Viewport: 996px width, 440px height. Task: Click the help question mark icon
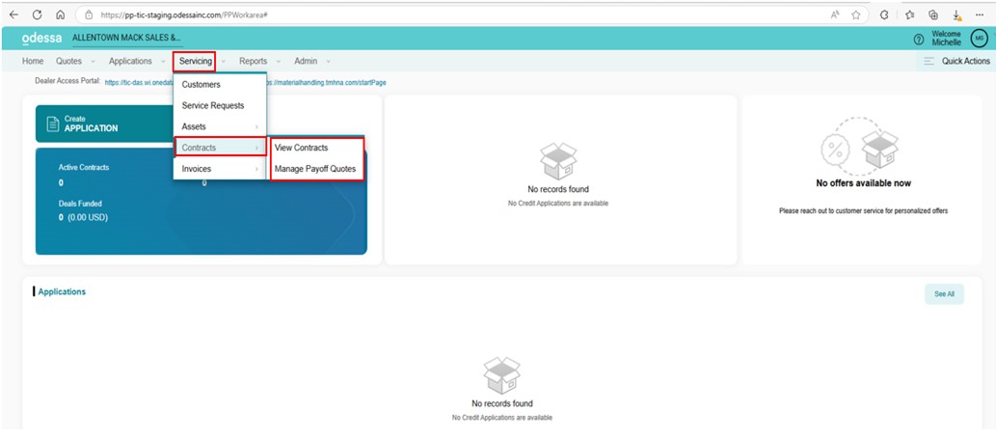pyautogui.click(x=918, y=39)
